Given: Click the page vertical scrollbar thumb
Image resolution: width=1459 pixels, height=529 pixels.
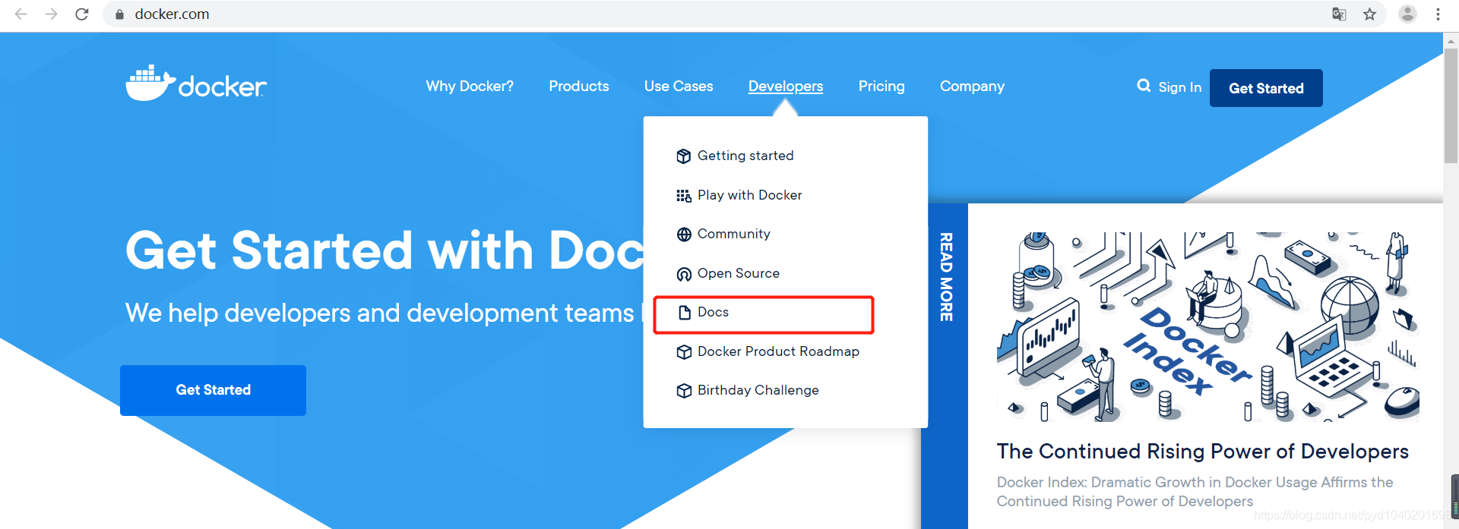Looking at the screenshot, I should [x=1451, y=106].
